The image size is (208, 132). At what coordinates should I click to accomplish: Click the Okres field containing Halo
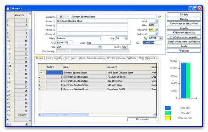click(109, 43)
